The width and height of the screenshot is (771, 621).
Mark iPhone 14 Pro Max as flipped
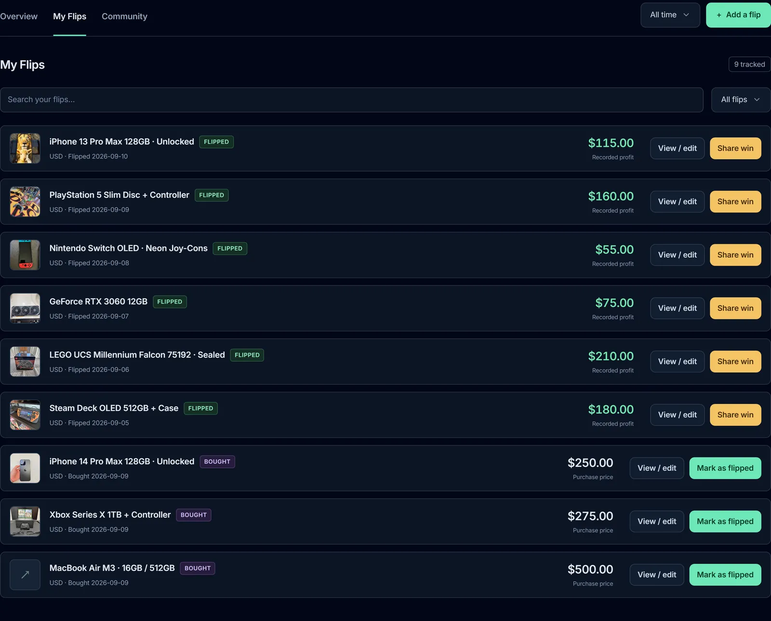coord(725,468)
